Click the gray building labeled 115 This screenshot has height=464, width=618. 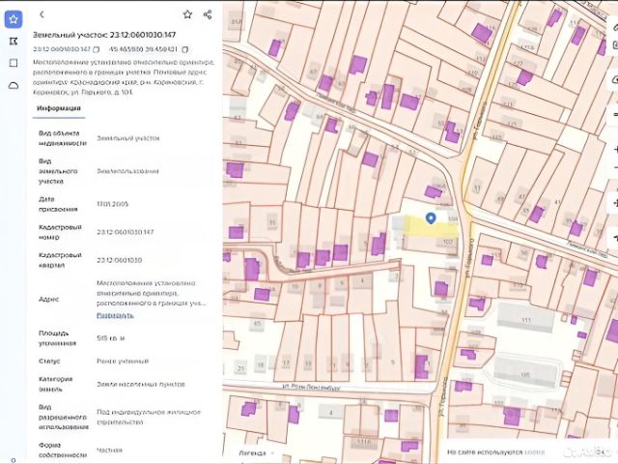point(525,372)
